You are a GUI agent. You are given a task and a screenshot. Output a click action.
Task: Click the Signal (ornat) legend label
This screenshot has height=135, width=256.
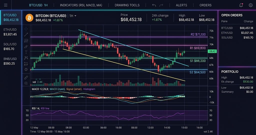coord(74,89)
